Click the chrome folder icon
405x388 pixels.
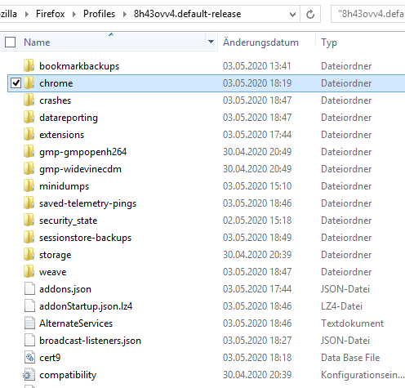coord(29,83)
